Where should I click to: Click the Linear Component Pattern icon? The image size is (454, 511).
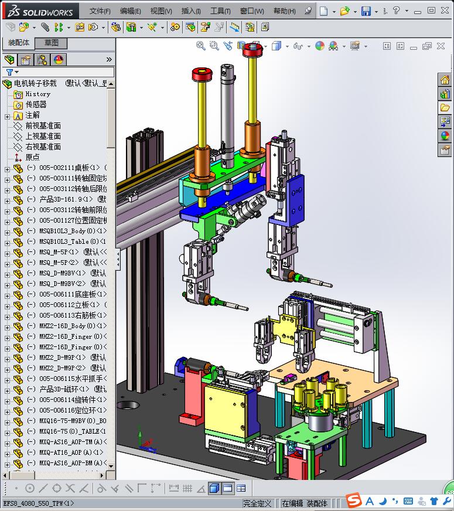point(59,27)
